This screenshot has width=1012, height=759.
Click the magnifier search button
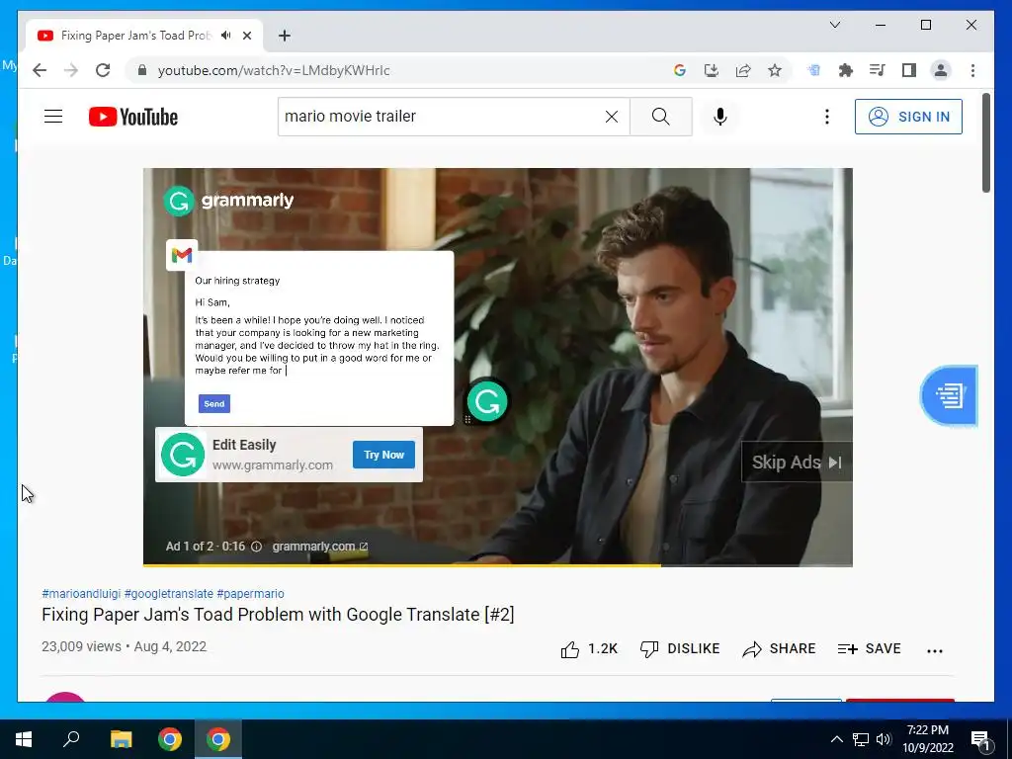click(660, 117)
